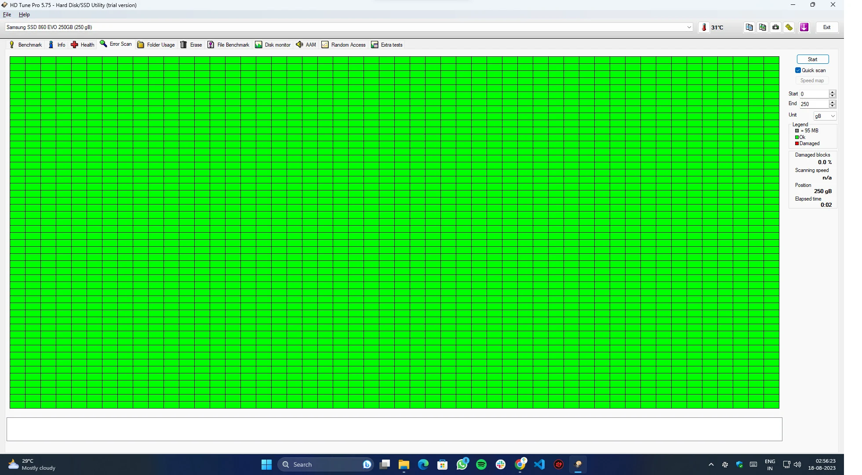Select the Disk monitor tab

[273, 44]
